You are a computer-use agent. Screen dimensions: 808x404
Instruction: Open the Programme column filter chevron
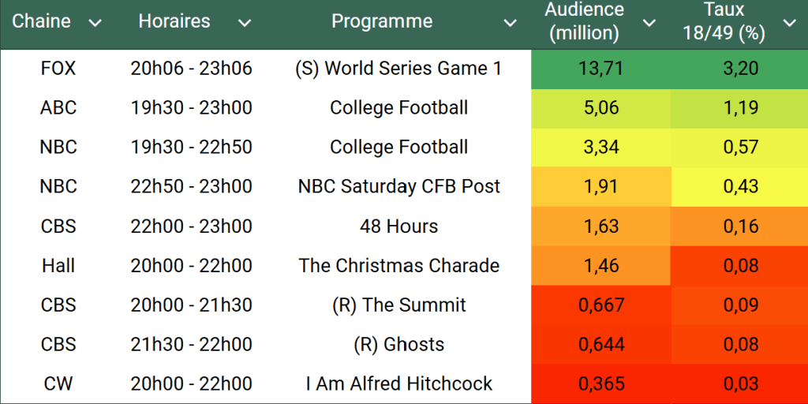(x=511, y=23)
